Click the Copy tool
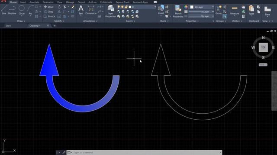 [48, 12]
